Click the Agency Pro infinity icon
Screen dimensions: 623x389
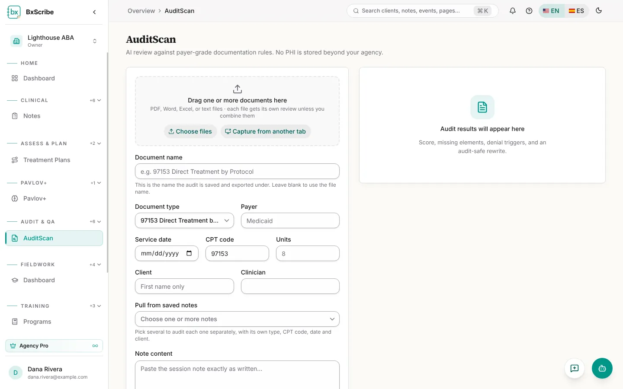coord(95,346)
